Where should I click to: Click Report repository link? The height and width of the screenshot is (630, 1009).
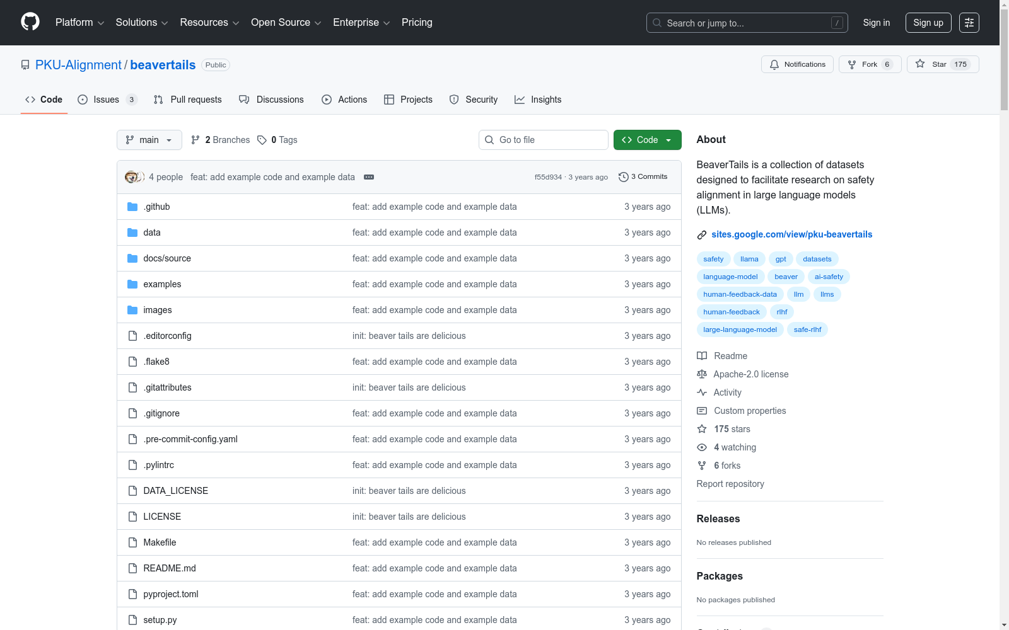[x=730, y=484]
